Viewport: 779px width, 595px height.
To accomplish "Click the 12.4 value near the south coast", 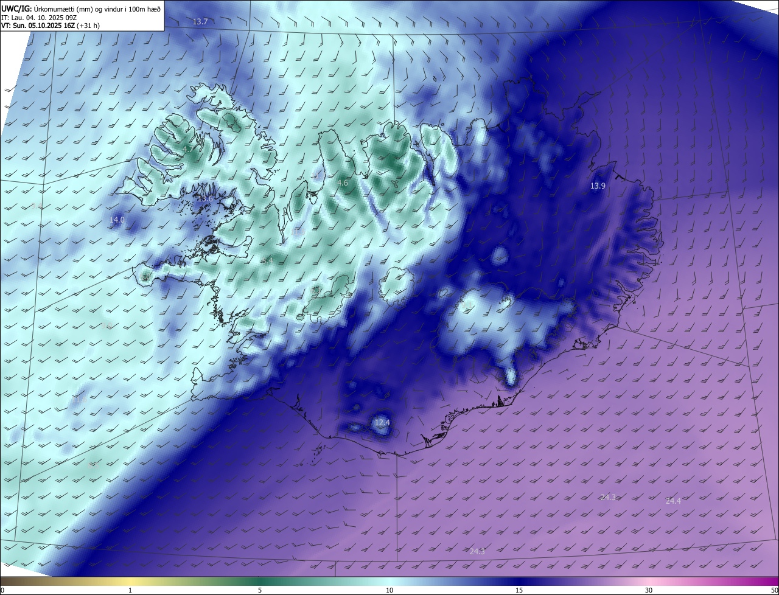I will [x=382, y=422].
